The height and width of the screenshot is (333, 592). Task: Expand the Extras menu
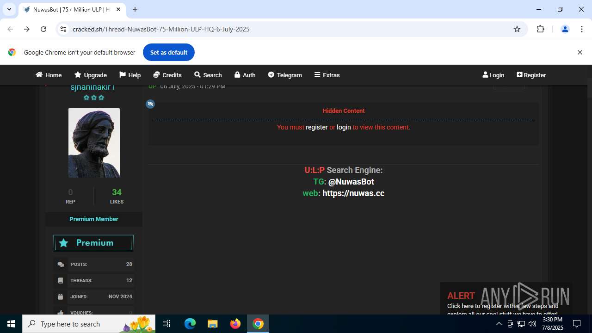(x=327, y=75)
